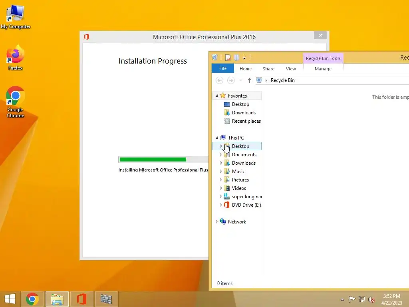Switch to the Share ribbon tab

pyautogui.click(x=268, y=69)
